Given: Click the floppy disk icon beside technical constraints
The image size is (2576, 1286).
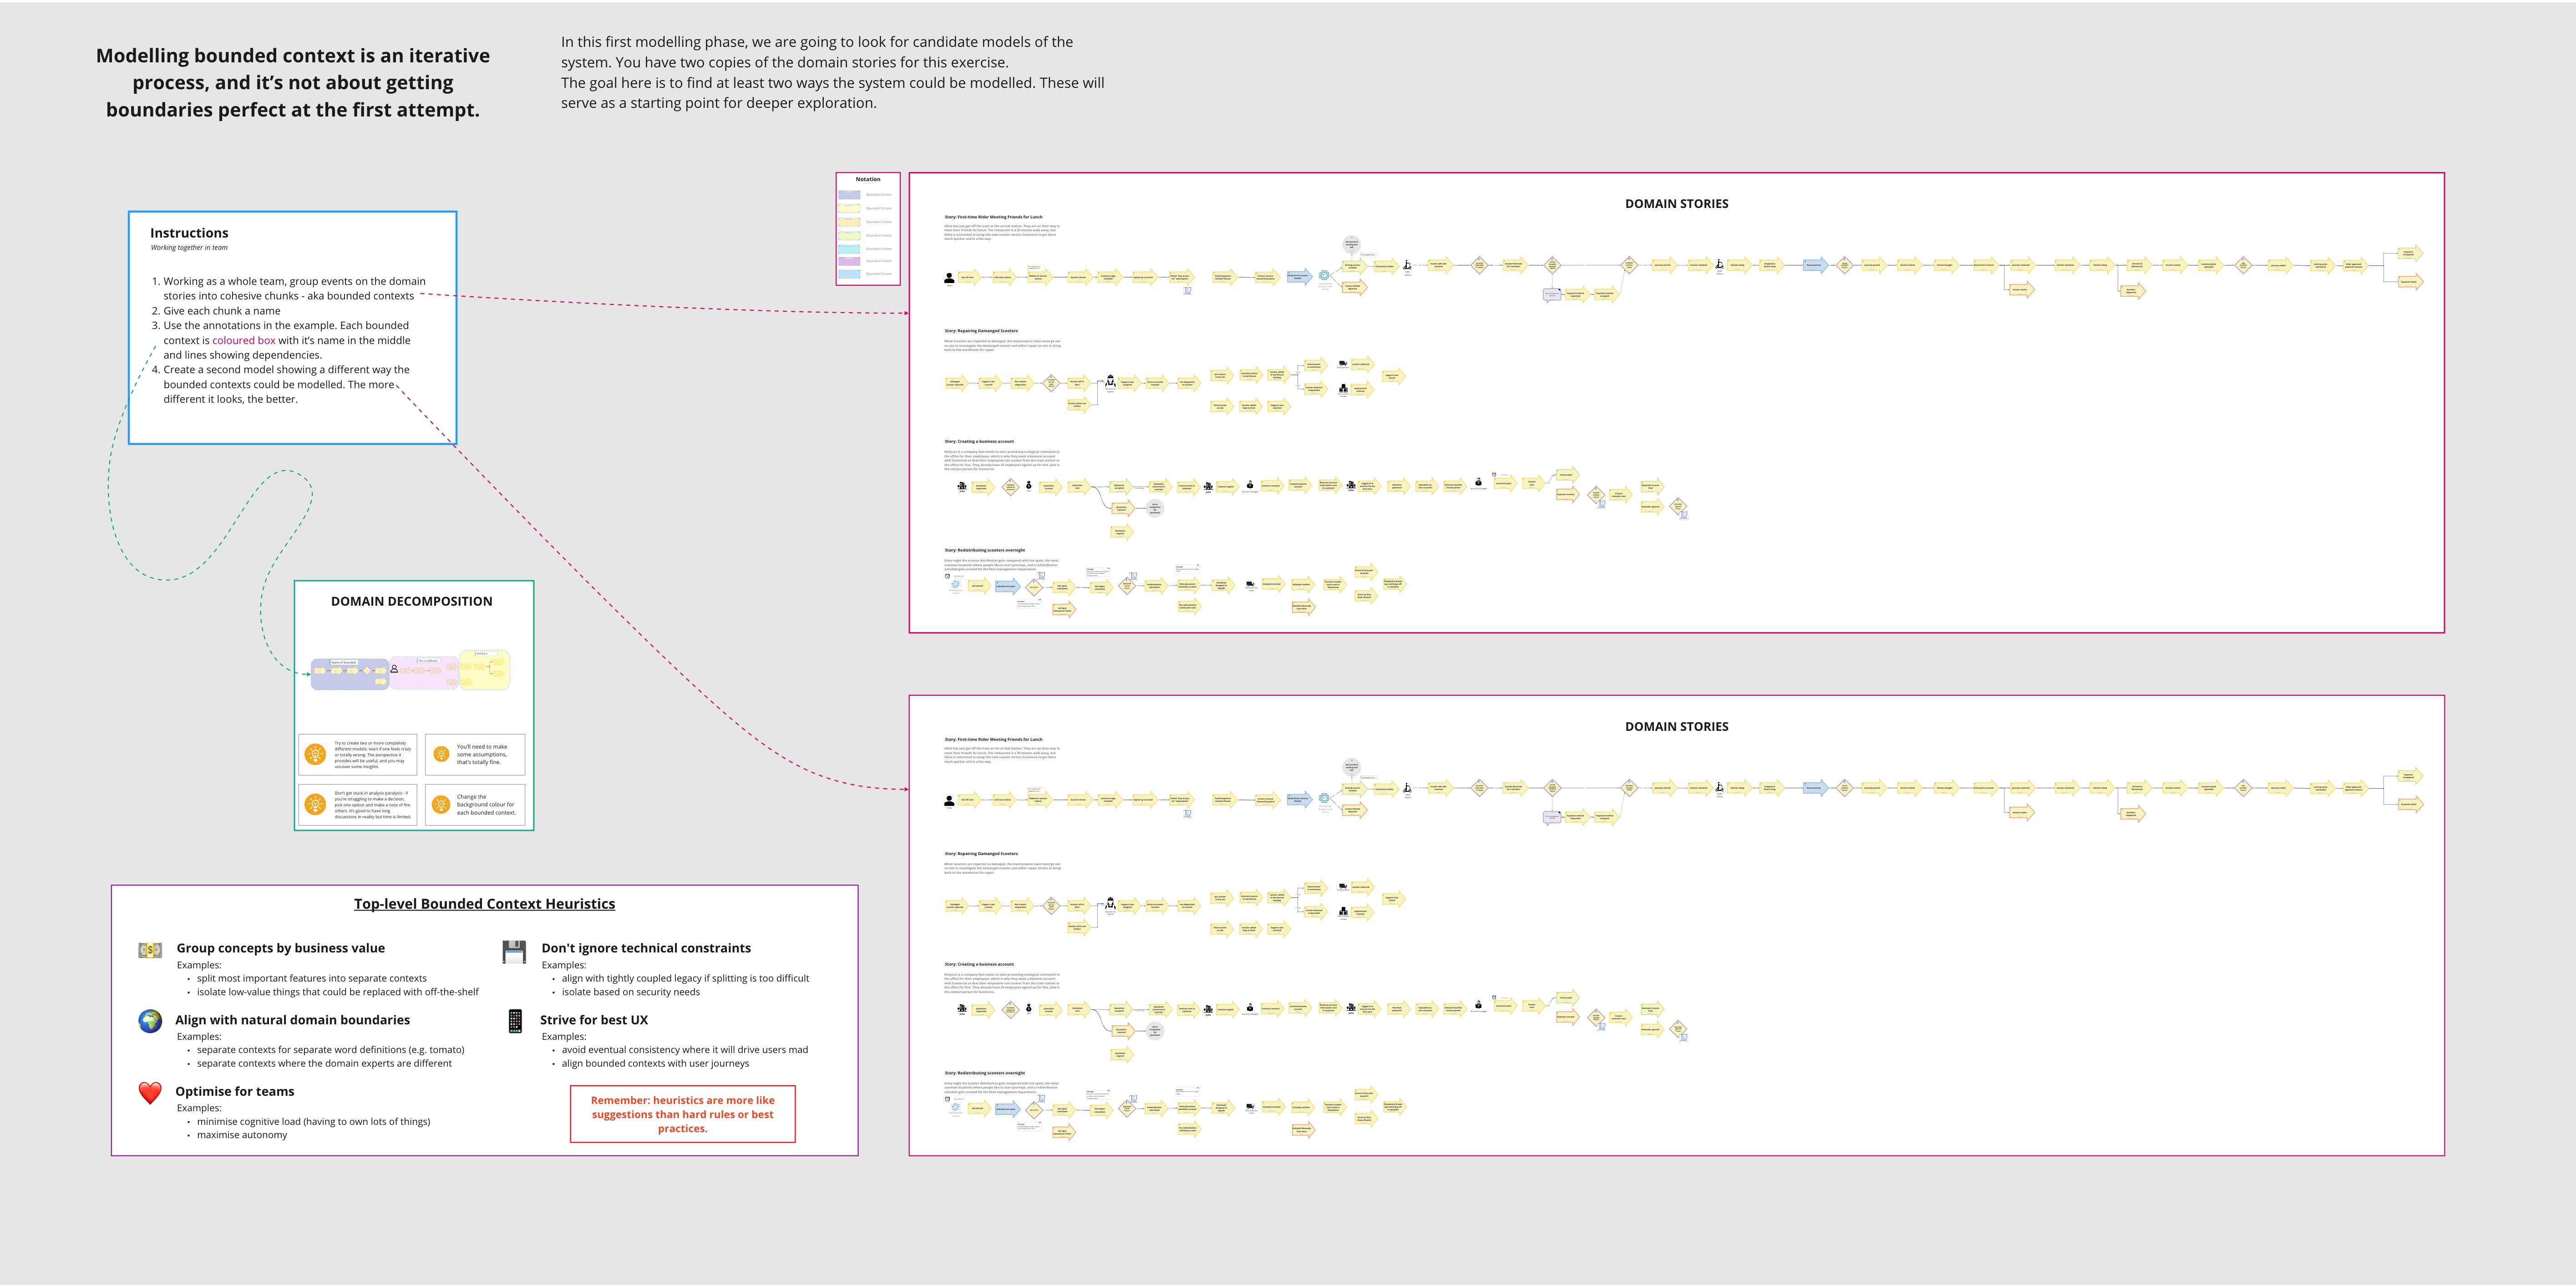Looking at the screenshot, I should pos(514,951).
